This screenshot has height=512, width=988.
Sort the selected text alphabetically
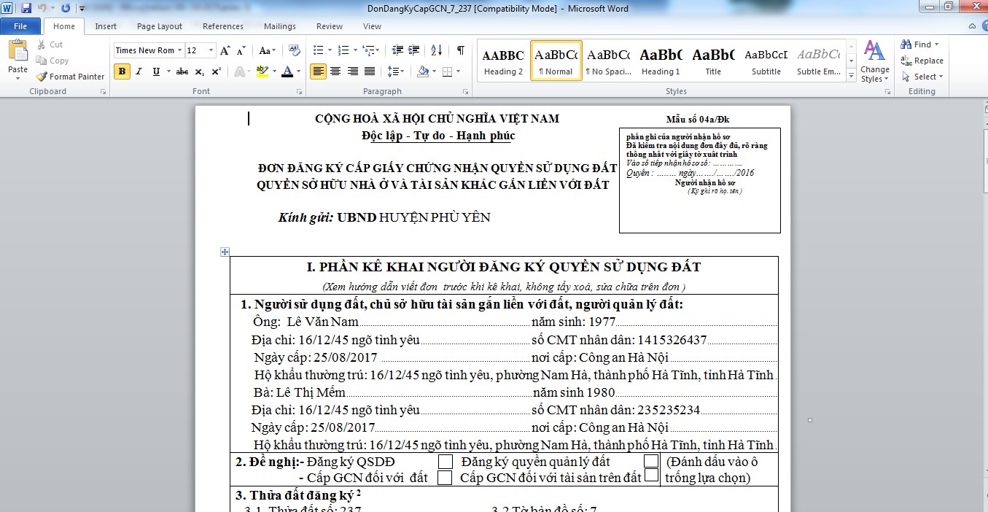click(x=436, y=50)
